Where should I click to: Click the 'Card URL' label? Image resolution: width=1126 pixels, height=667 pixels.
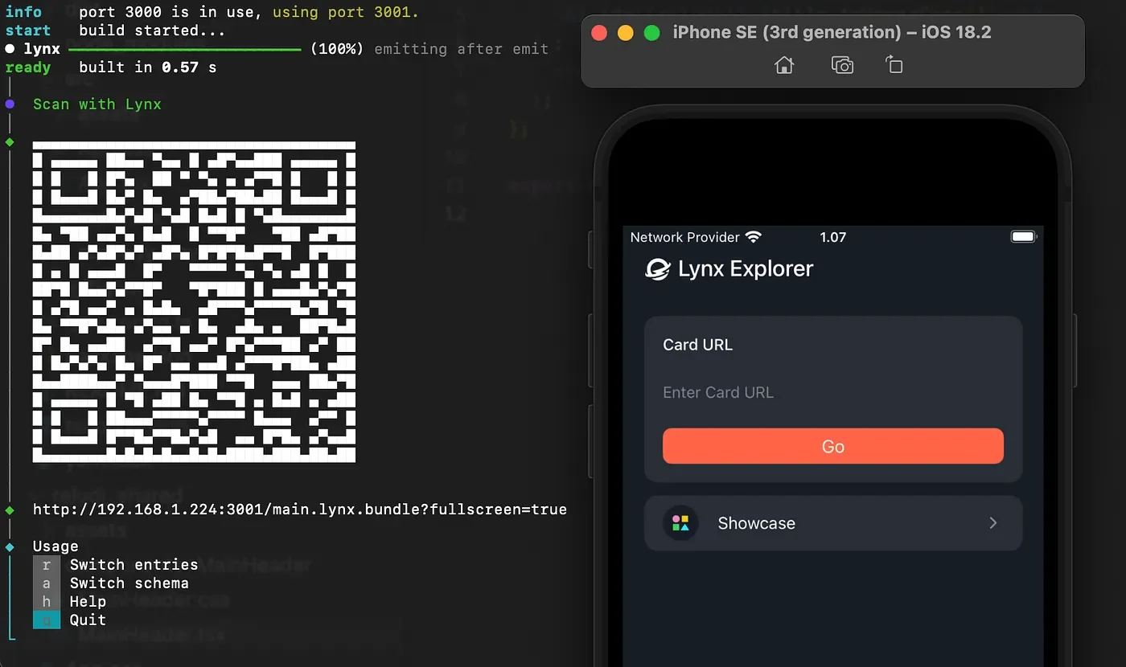pos(697,345)
